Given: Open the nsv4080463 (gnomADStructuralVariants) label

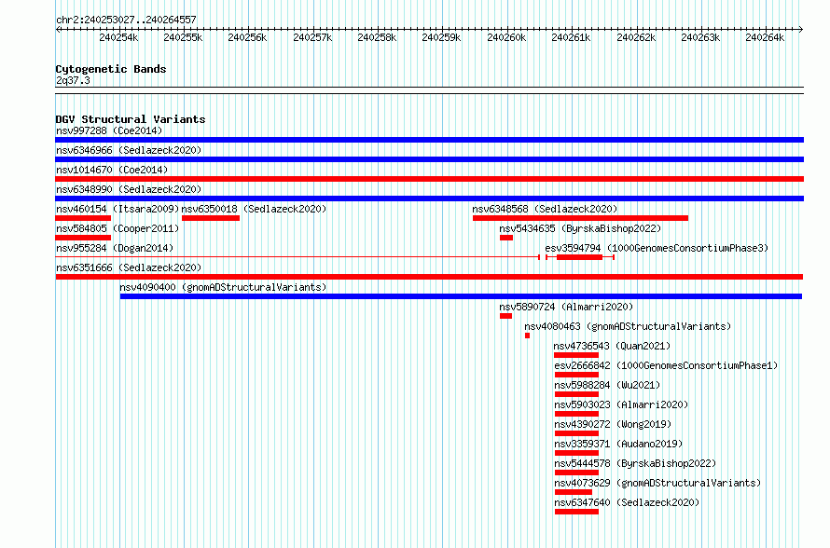Looking at the screenshot, I should [x=628, y=326].
